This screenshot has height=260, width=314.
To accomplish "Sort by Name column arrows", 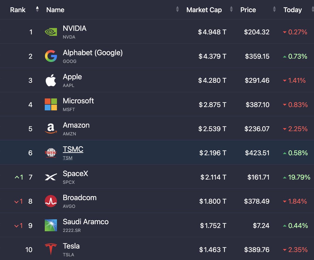I will click(x=177, y=10).
